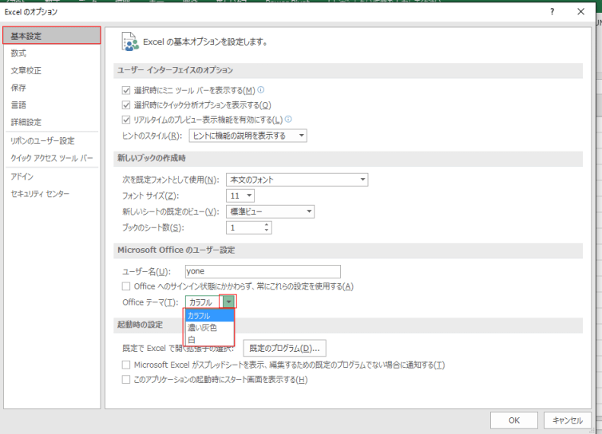
Task: Select カラフル in the theme list
Action: (x=209, y=316)
